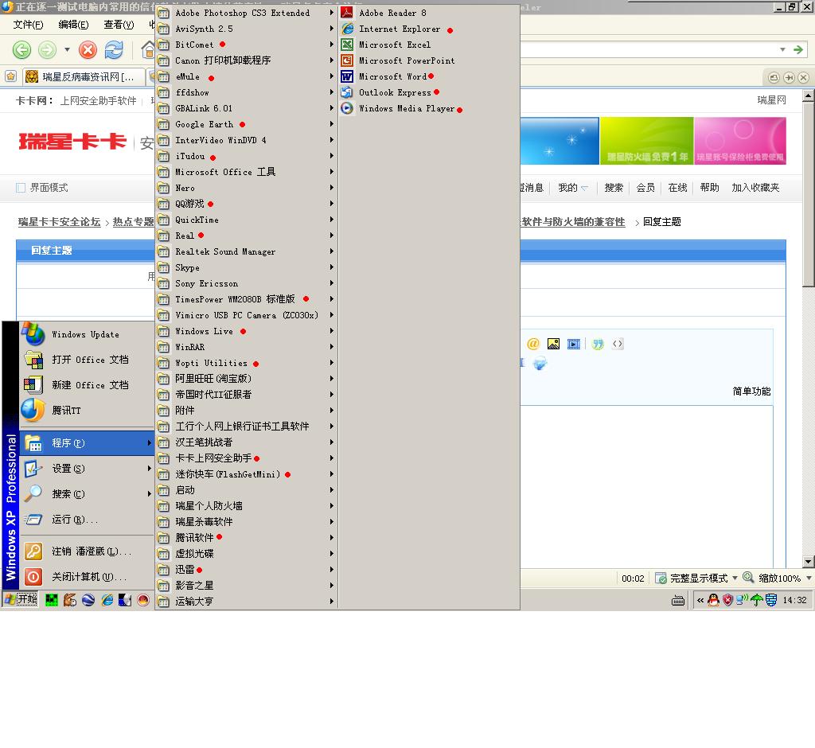This screenshot has width=815, height=748.
Task: Expand the Adobe Photoshop CS3 Extended folder
Action: [x=247, y=13]
